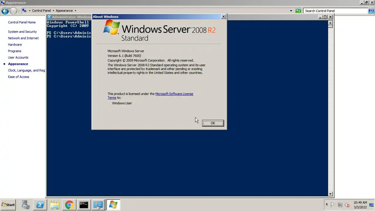Expand the arrow after Control Panel breadcrumb
Screen dimensions: 375x211
[x=53, y=11]
